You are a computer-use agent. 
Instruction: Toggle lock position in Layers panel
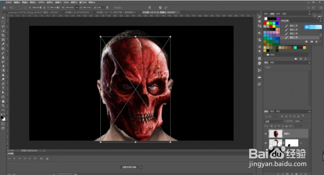pos(279,126)
